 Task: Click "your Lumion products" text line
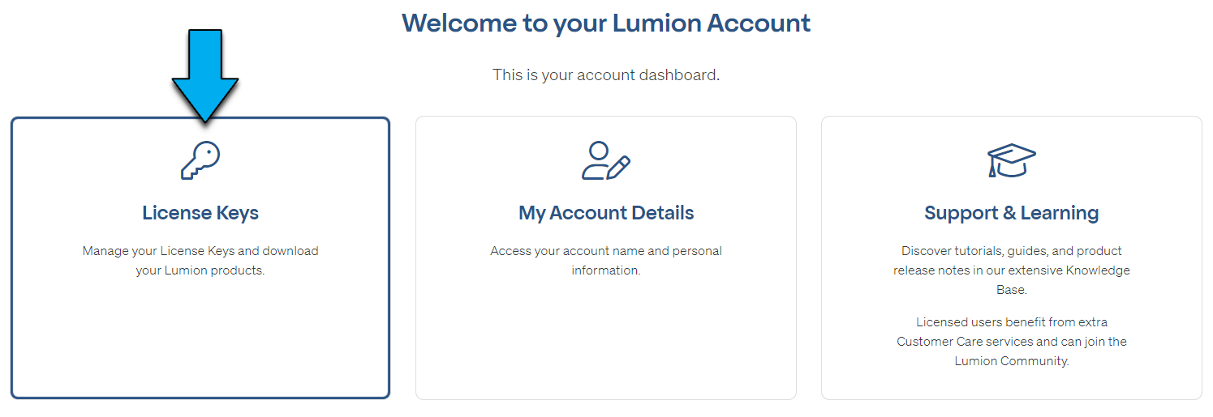[200, 270]
